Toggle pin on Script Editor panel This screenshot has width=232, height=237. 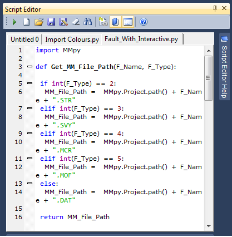(x=215, y=8)
